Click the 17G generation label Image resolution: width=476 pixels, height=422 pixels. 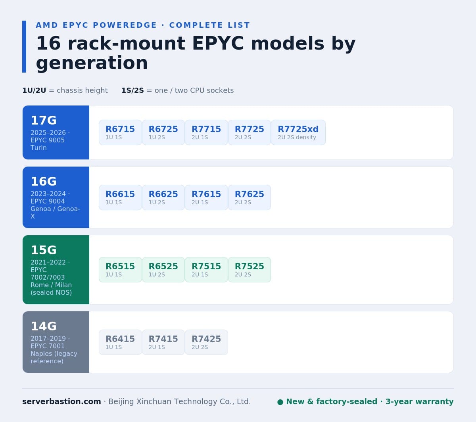pyautogui.click(x=44, y=120)
